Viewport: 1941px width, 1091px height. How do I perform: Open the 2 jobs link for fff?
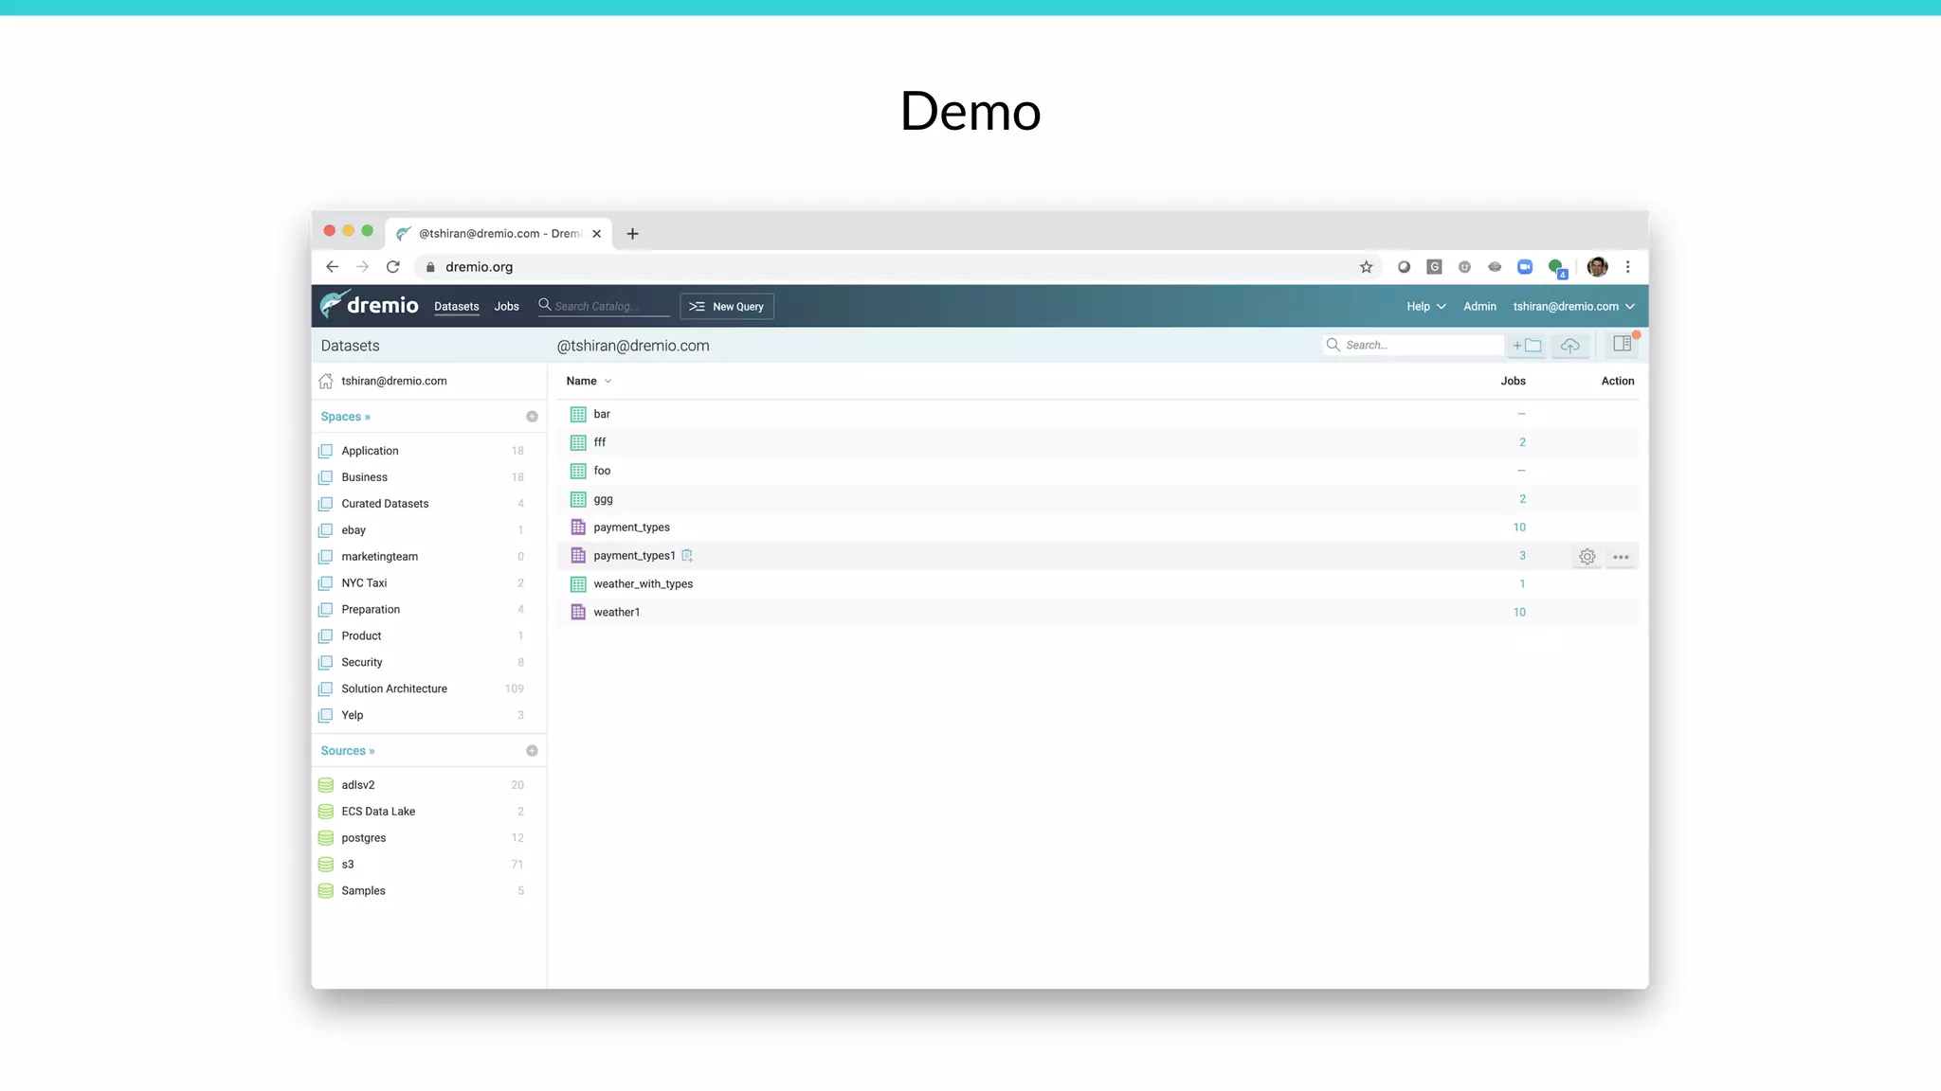(x=1522, y=442)
